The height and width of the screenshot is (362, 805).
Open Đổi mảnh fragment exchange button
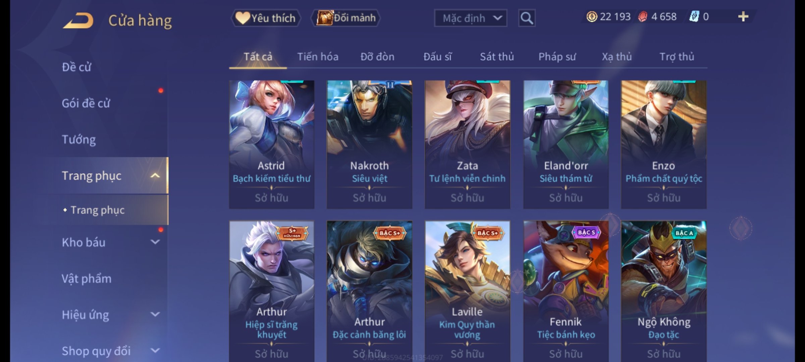tap(346, 18)
